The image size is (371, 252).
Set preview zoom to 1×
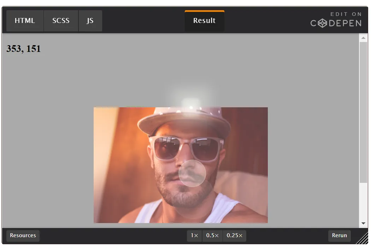tap(194, 236)
